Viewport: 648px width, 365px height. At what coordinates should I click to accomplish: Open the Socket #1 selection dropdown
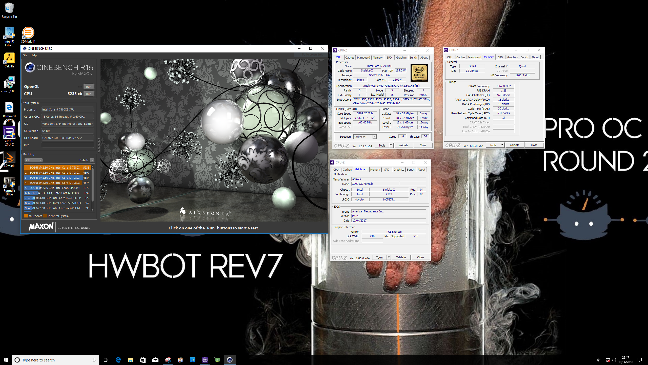pyautogui.click(x=365, y=137)
